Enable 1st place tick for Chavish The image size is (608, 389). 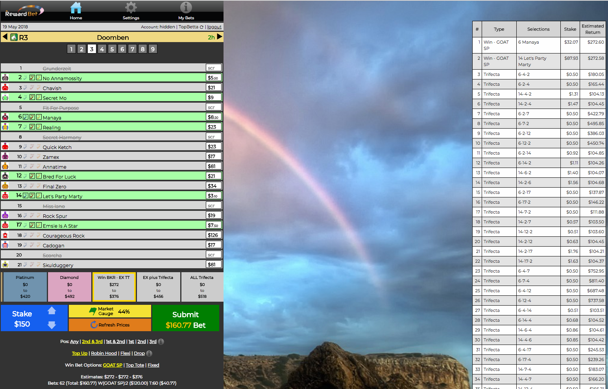pyautogui.click(x=26, y=87)
